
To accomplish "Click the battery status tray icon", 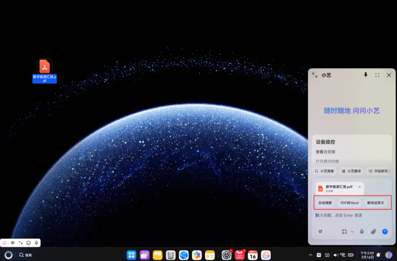I will 351,255.
